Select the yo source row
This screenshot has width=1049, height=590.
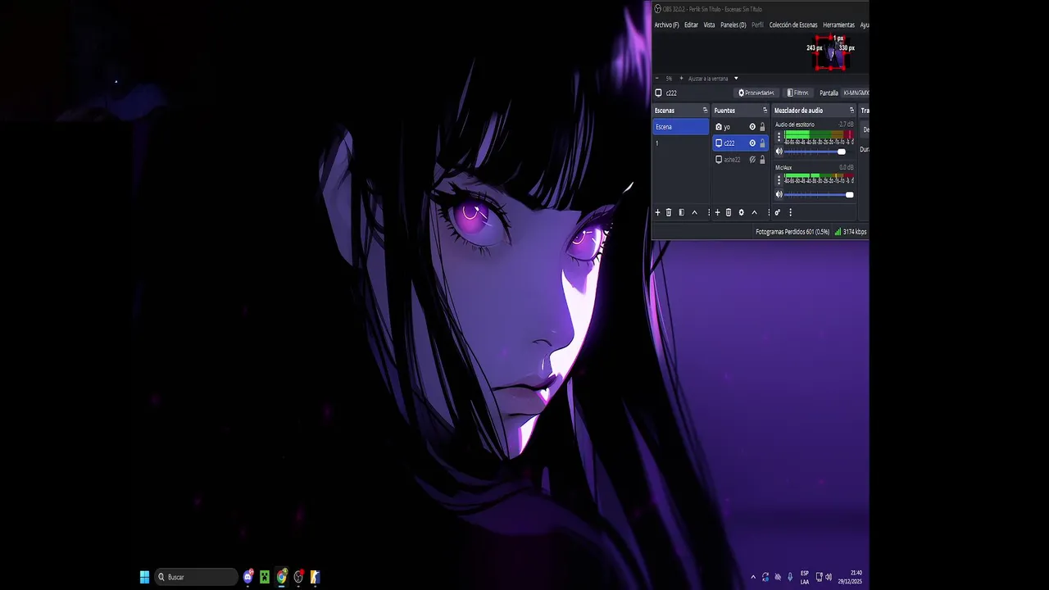(x=740, y=127)
